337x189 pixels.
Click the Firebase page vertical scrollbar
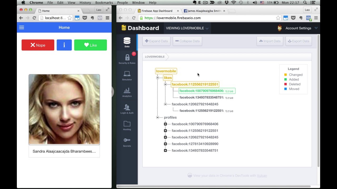pos(318,101)
